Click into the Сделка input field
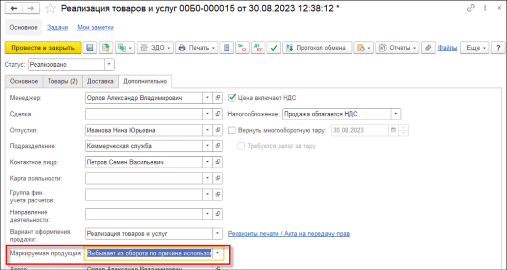Viewport: 507px width, 270px height. point(144,114)
